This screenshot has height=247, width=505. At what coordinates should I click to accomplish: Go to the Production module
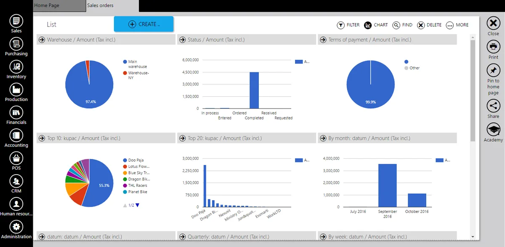pos(16,89)
